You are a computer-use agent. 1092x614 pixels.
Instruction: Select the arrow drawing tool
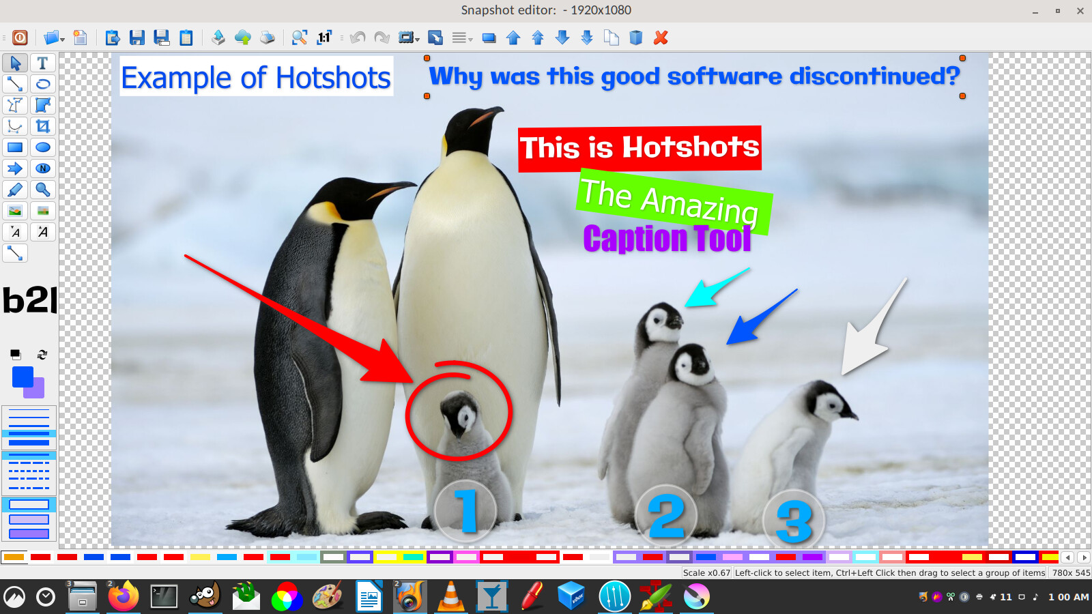pos(15,169)
